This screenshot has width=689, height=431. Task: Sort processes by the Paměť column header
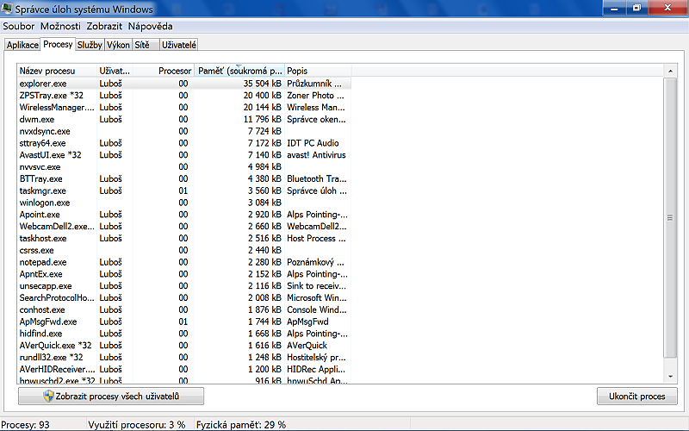[x=239, y=70]
